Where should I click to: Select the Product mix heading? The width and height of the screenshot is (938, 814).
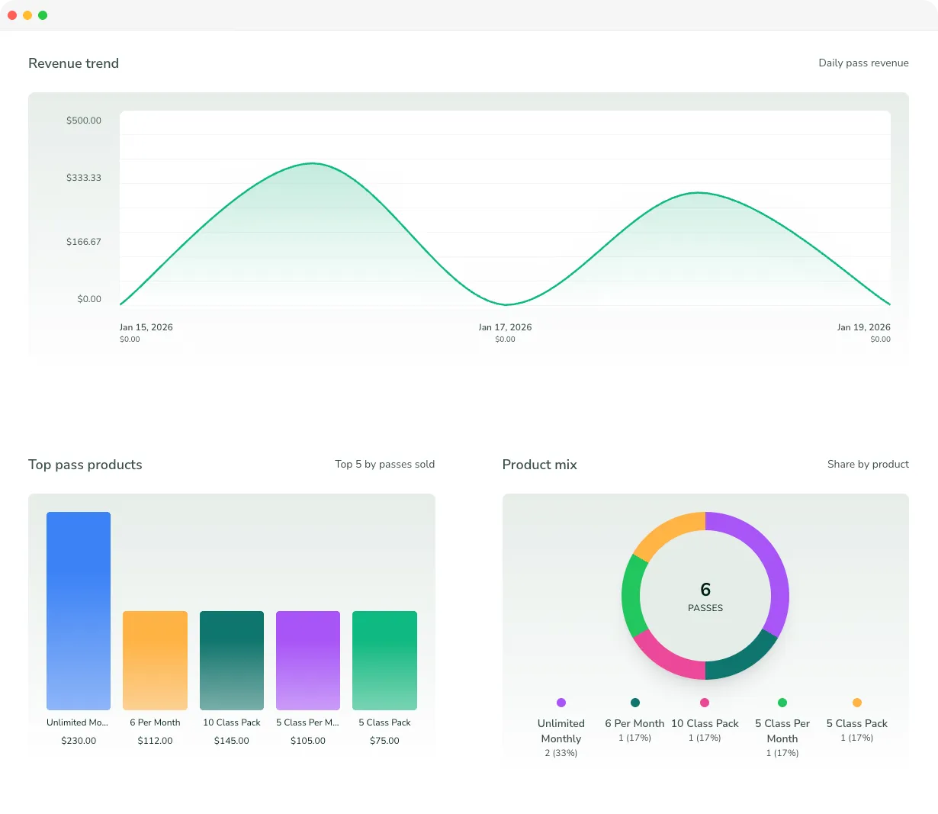(539, 465)
